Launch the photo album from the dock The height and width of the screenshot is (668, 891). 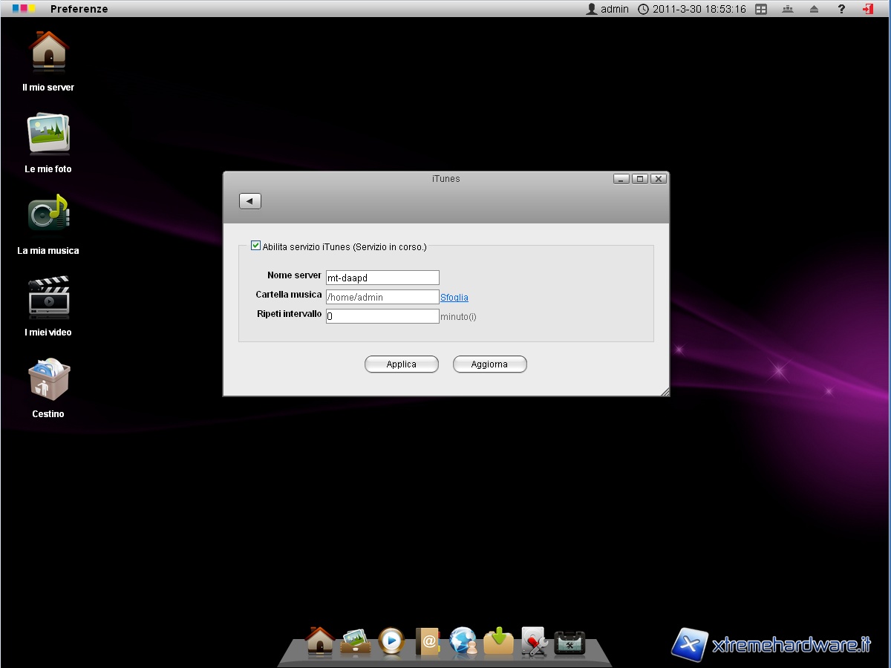(x=356, y=641)
